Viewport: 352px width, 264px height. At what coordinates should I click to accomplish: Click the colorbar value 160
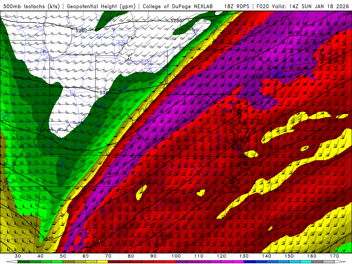click(x=312, y=256)
